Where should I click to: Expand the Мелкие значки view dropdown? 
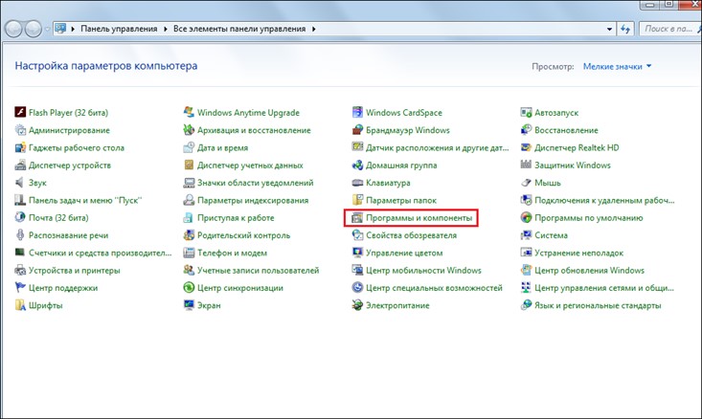tap(648, 67)
